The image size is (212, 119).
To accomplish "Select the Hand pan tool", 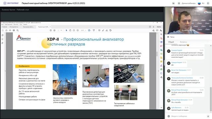I will point(70,30).
